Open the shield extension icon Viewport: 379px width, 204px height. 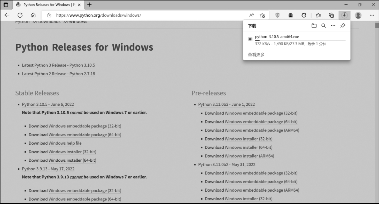point(277,15)
